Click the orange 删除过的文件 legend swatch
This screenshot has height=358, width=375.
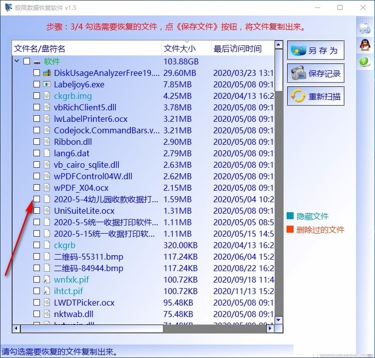pos(290,229)
